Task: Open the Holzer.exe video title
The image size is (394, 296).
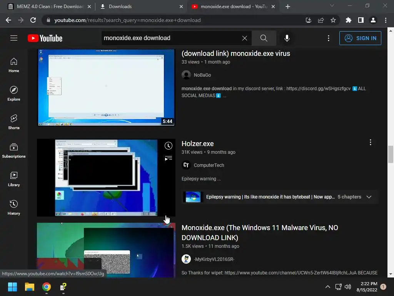Action: point(197,144)
